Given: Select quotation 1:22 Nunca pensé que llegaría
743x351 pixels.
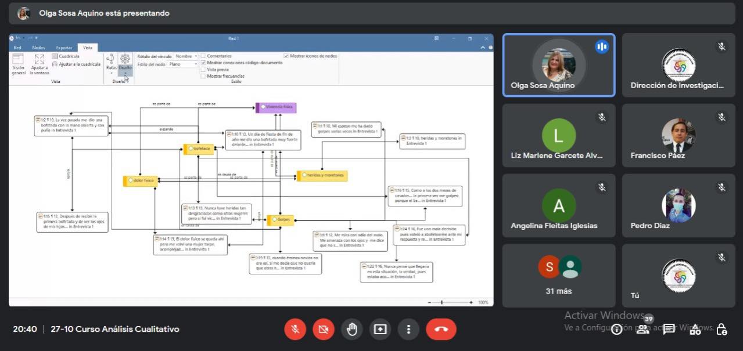Looking at the screenshot, I should click(x=396, y=272).
